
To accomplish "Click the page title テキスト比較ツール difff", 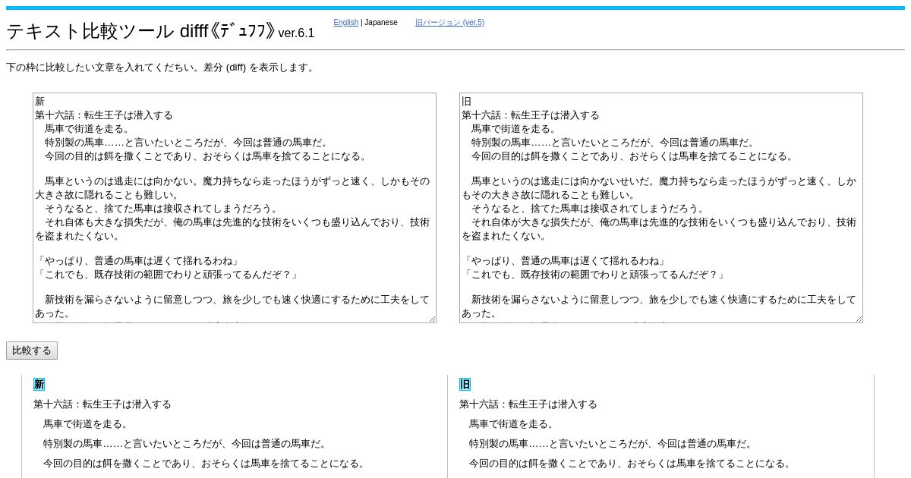I will pos(140,31).
